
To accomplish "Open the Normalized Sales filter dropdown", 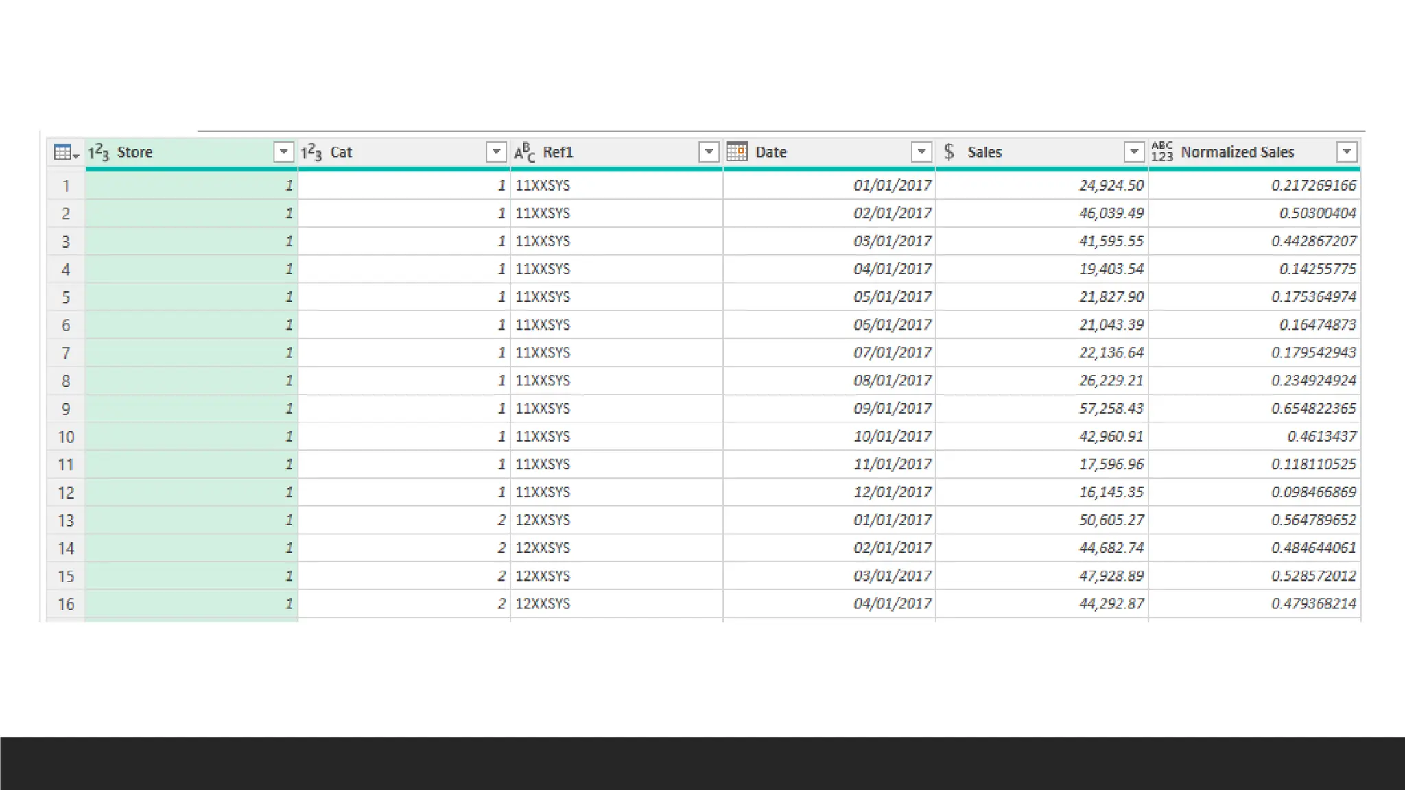I will [1347, 152].
